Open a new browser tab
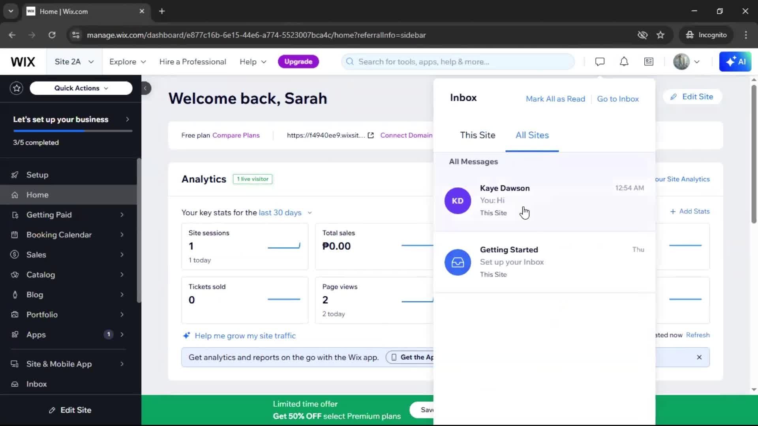Image resolution: width=758 pixels, height=426 pixels. click(x=162, y=11)
